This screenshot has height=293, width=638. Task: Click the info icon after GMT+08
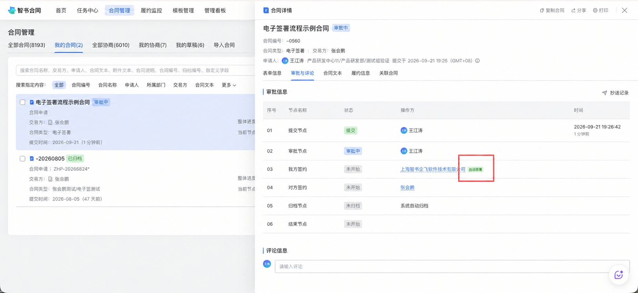[x=477, y=61]
